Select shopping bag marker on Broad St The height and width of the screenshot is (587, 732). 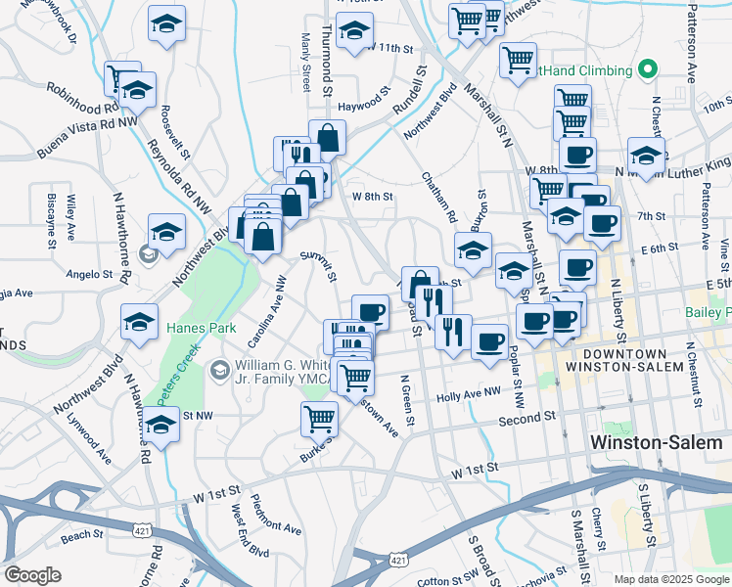point(420,283)
